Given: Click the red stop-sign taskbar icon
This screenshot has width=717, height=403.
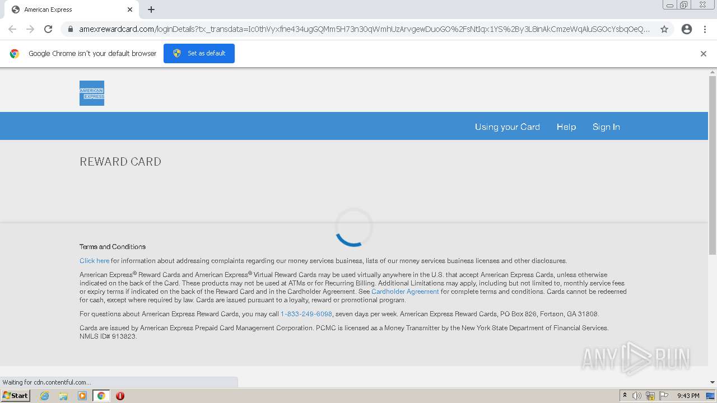Looking at the screenshot, I should [x=120, y=396].
